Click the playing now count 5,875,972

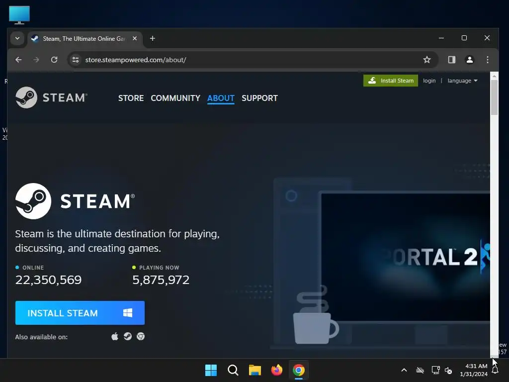point(161,280)
